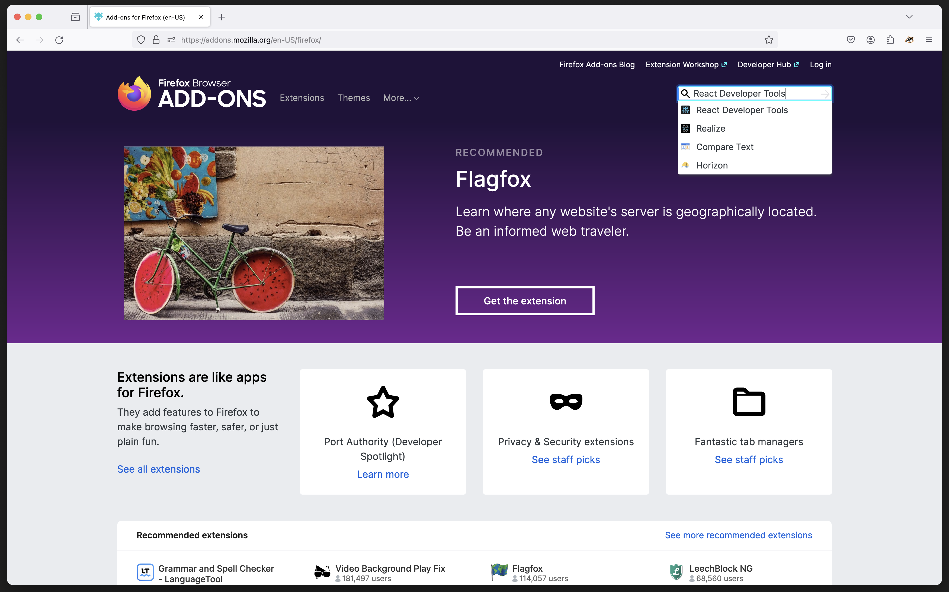
Task: Click See all extensions link
Action: pos(158,469)
